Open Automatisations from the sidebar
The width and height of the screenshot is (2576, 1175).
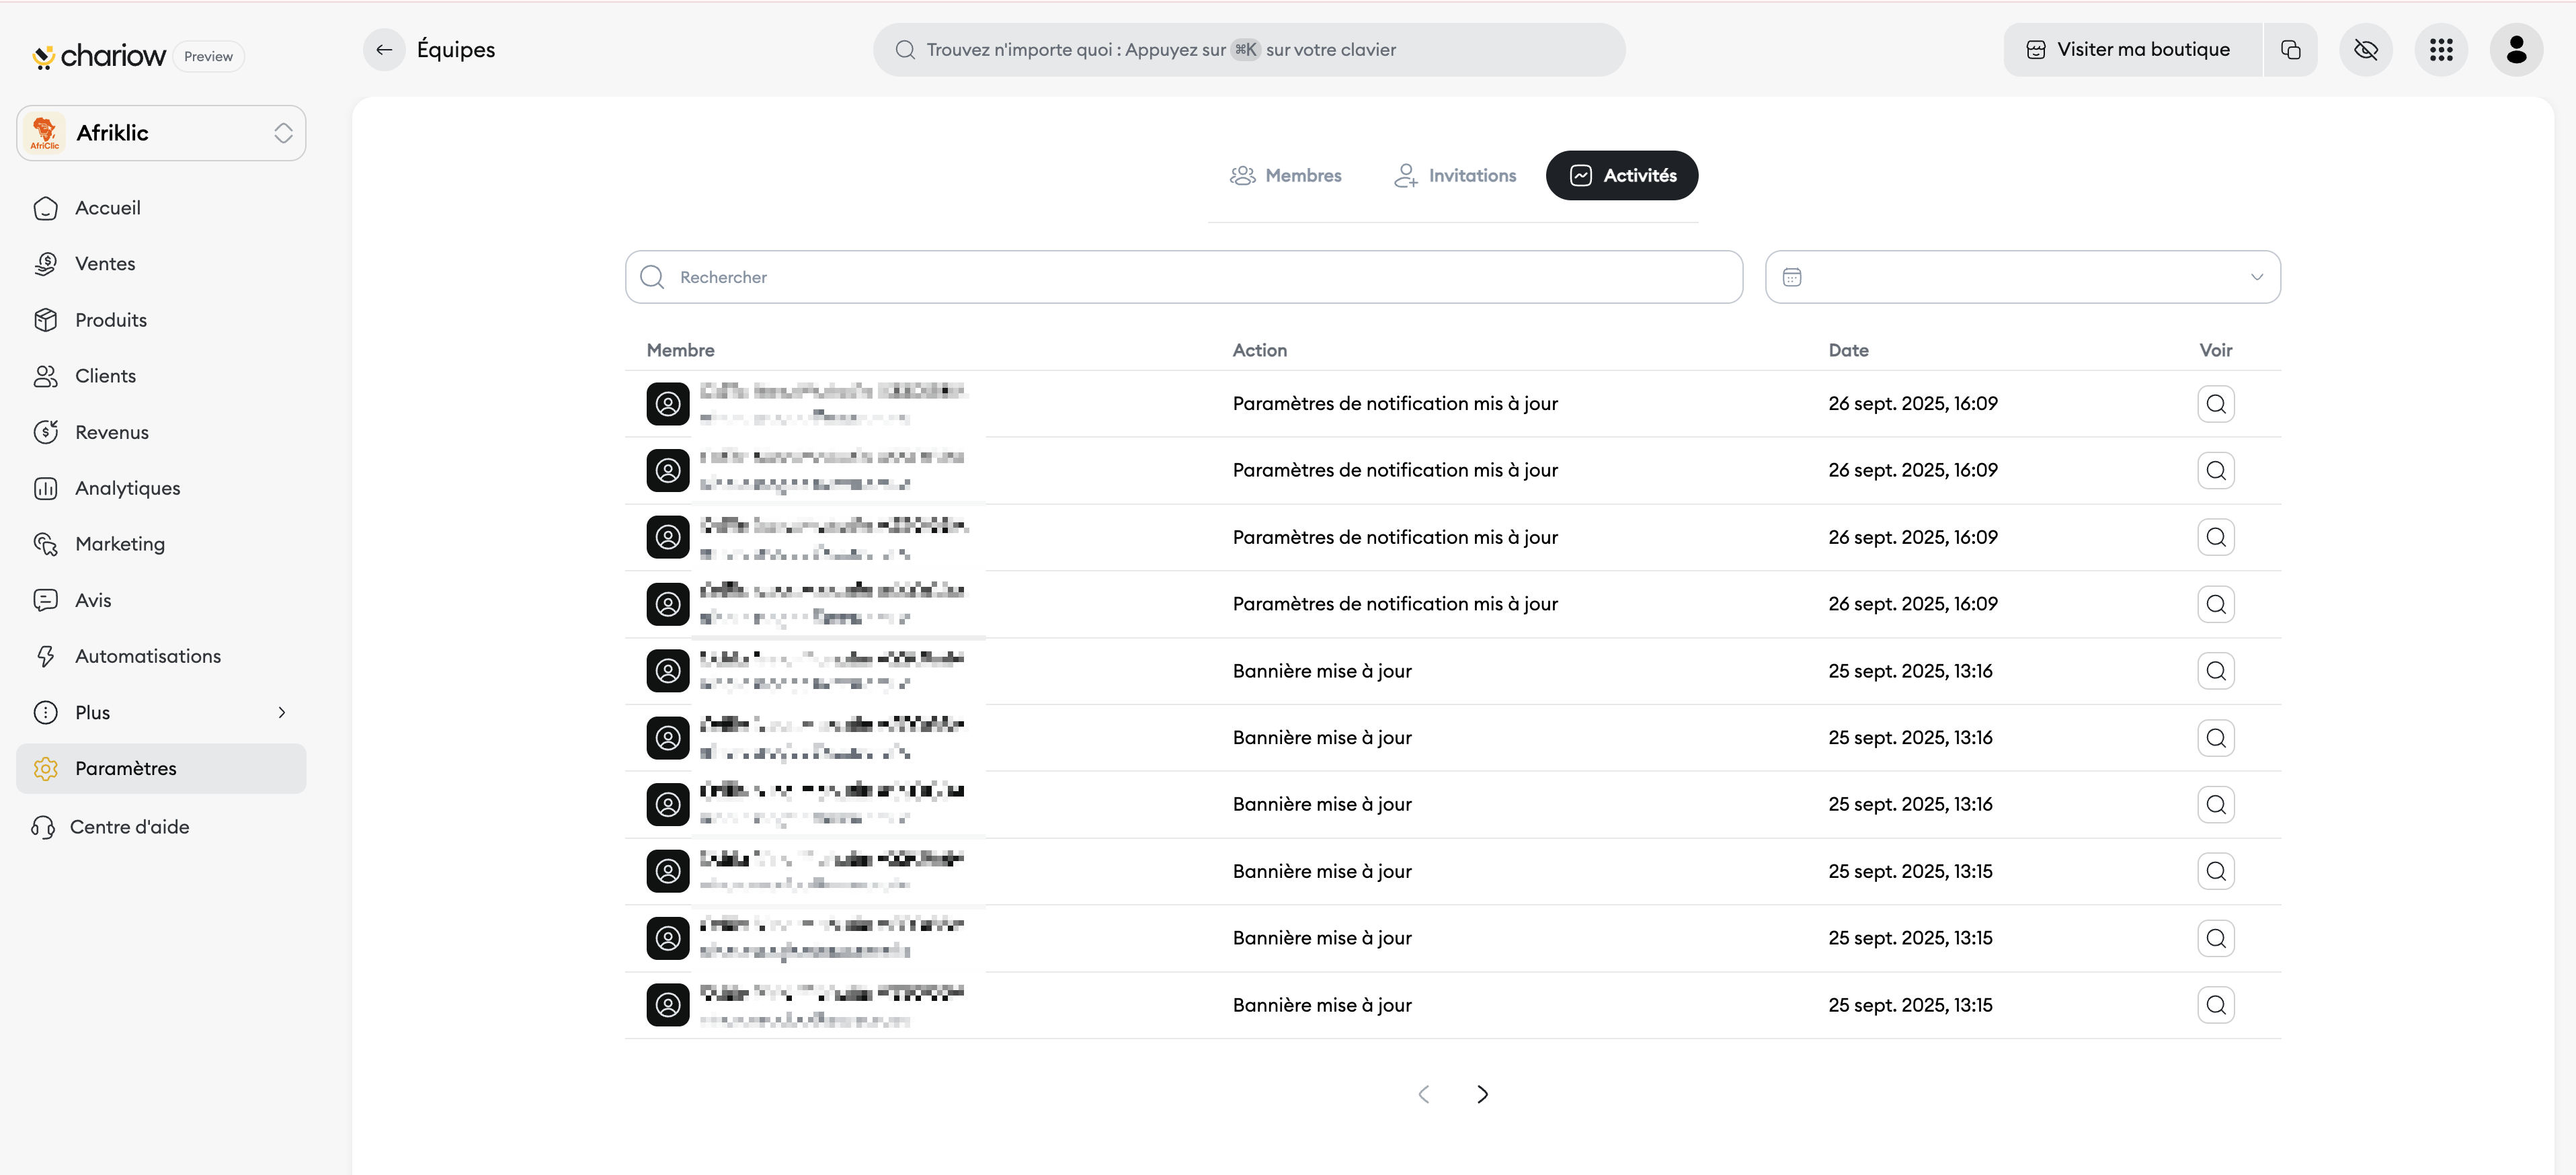click(x=147, y=656)
